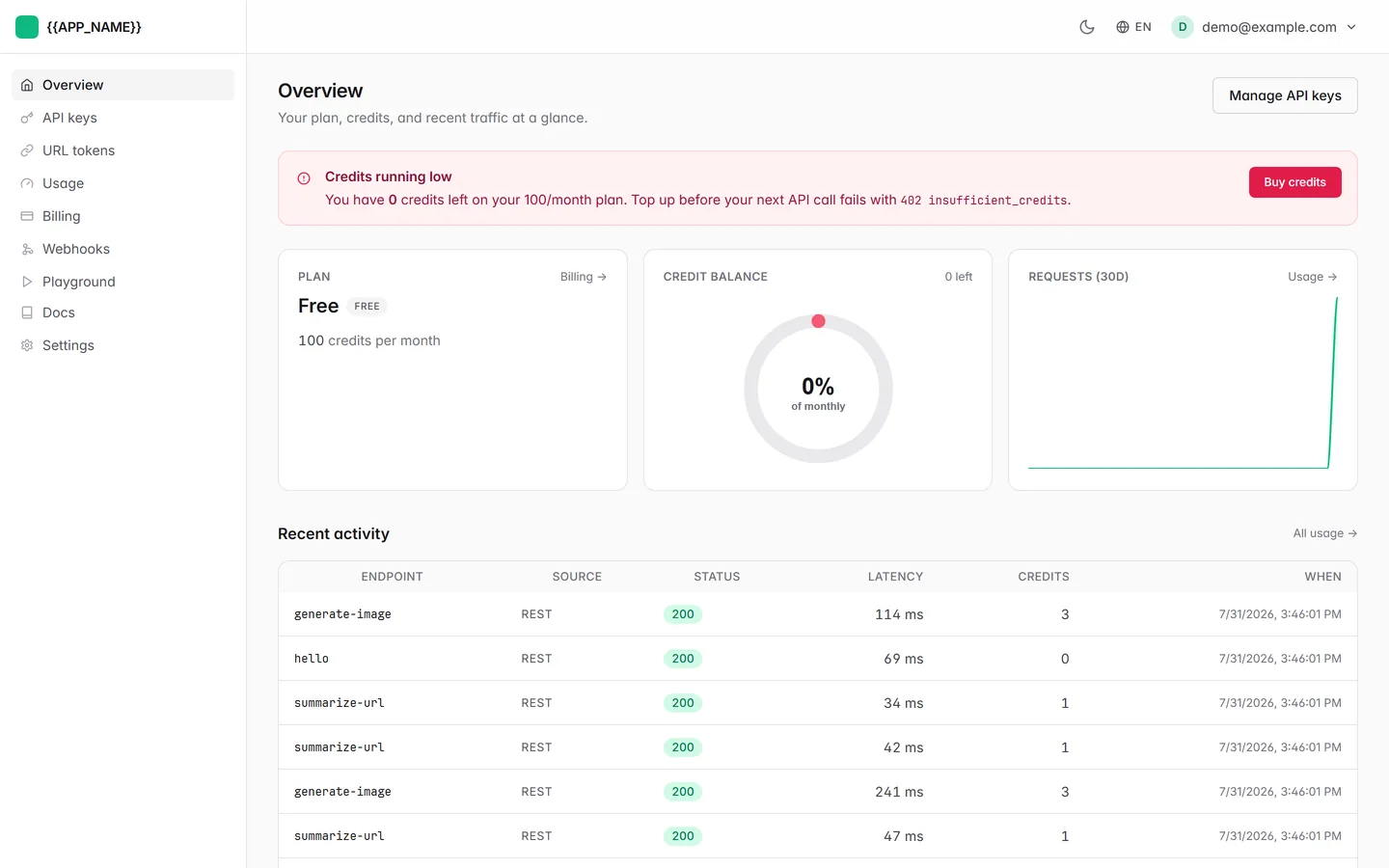Click the API keys key icon
This screenshot has height=868, width=1389.
(27, 118)
